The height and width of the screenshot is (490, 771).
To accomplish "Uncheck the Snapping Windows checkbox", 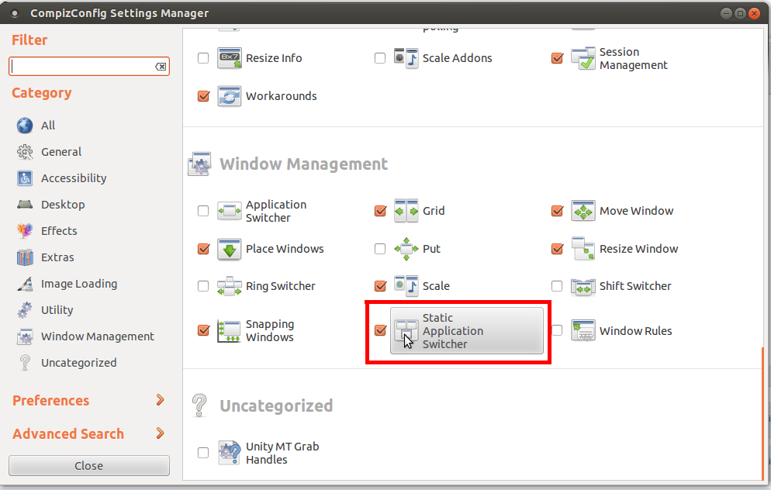I will [x=203, y=330].
